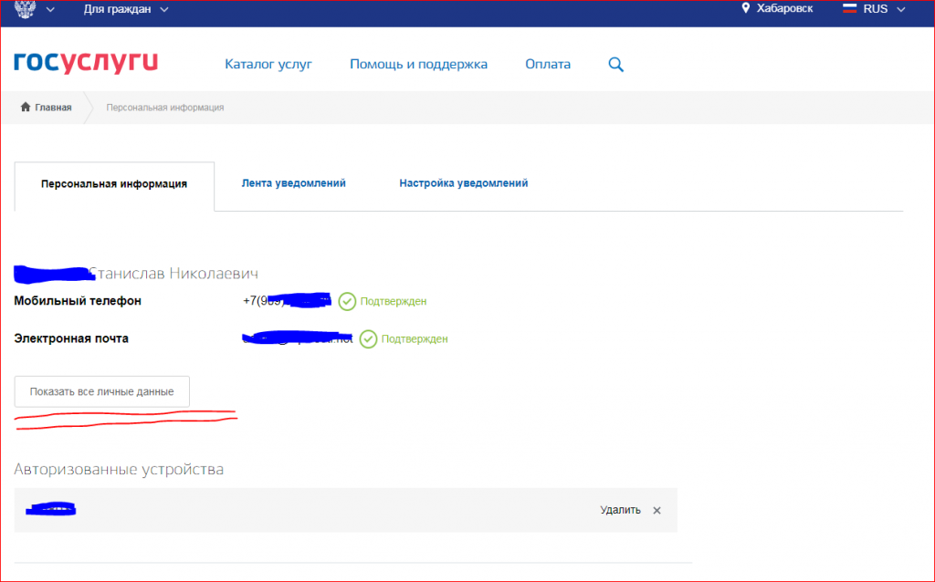Image resolution: width=935 pixels, height=582 pixels.
Task: Click the Удалить link for authorized device
Action: pyautogui.click(x=620, y=510)
